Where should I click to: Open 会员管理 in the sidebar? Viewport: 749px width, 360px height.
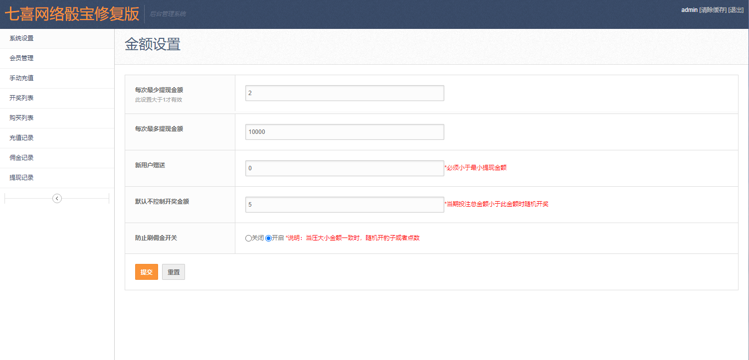point(21,58)
